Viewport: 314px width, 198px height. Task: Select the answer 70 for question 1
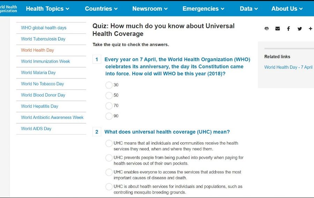(x=109, y=106)
